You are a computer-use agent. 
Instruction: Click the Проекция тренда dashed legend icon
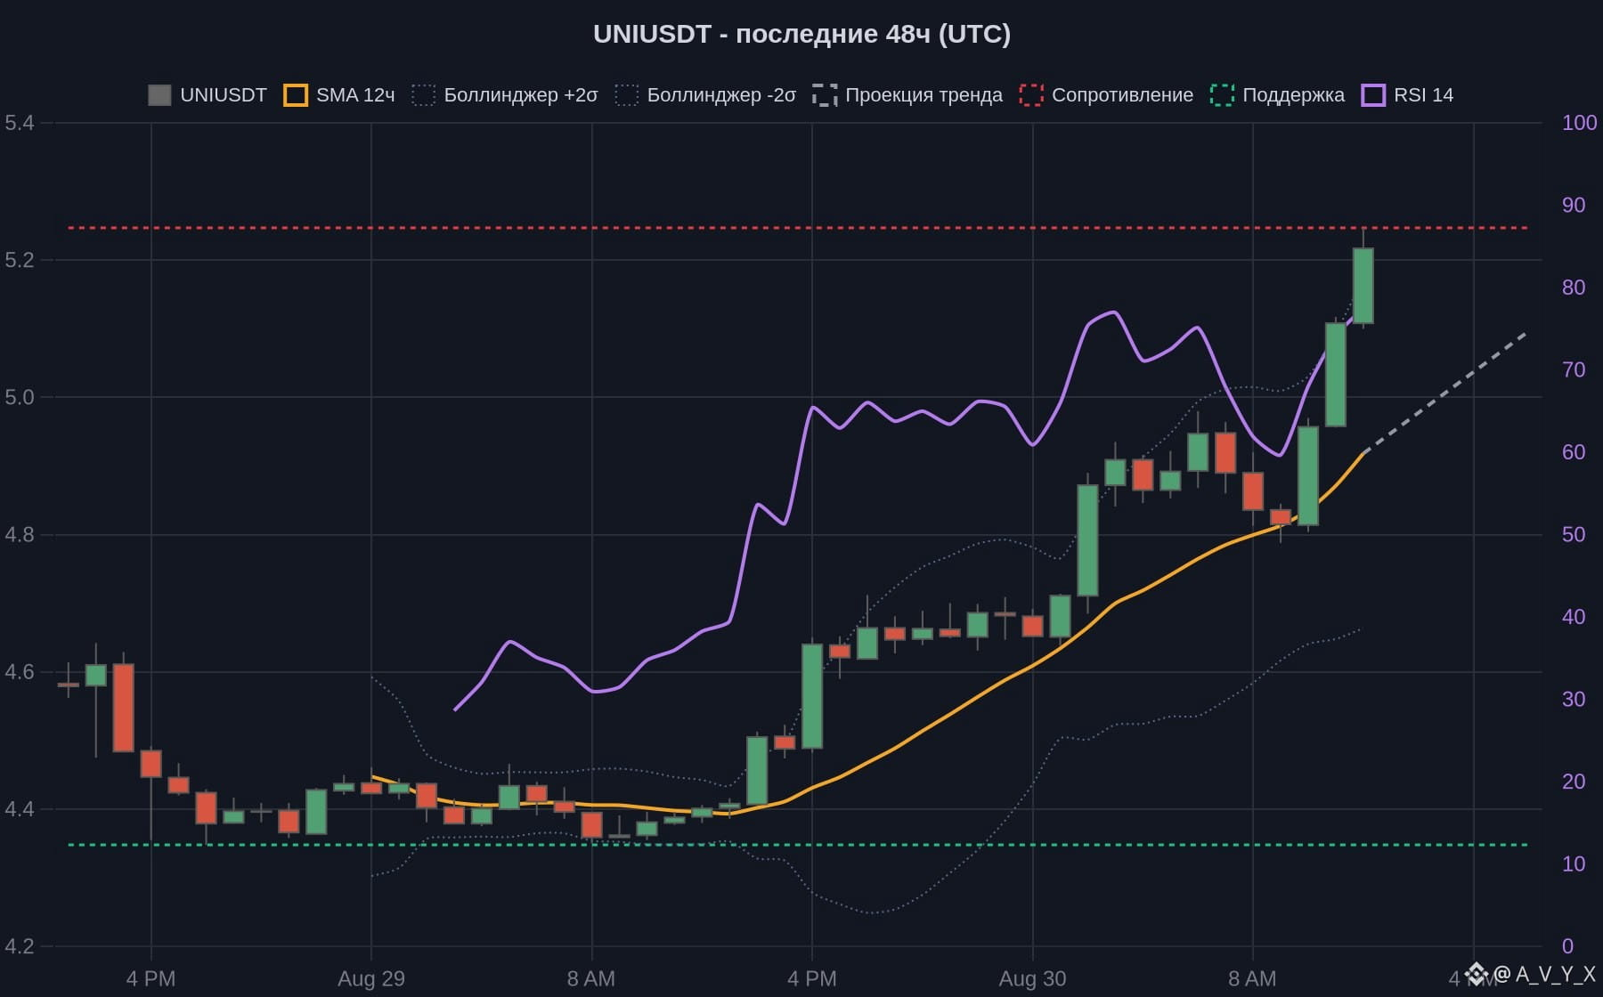(x=825, y=95)
